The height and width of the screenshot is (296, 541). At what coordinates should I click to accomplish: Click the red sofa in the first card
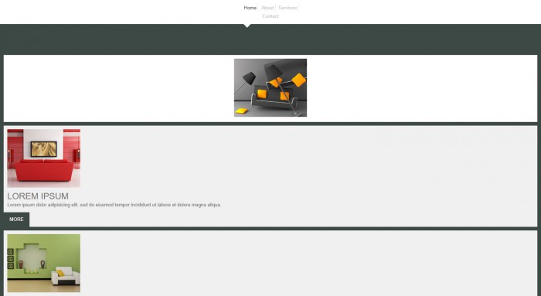click(44, 170)
